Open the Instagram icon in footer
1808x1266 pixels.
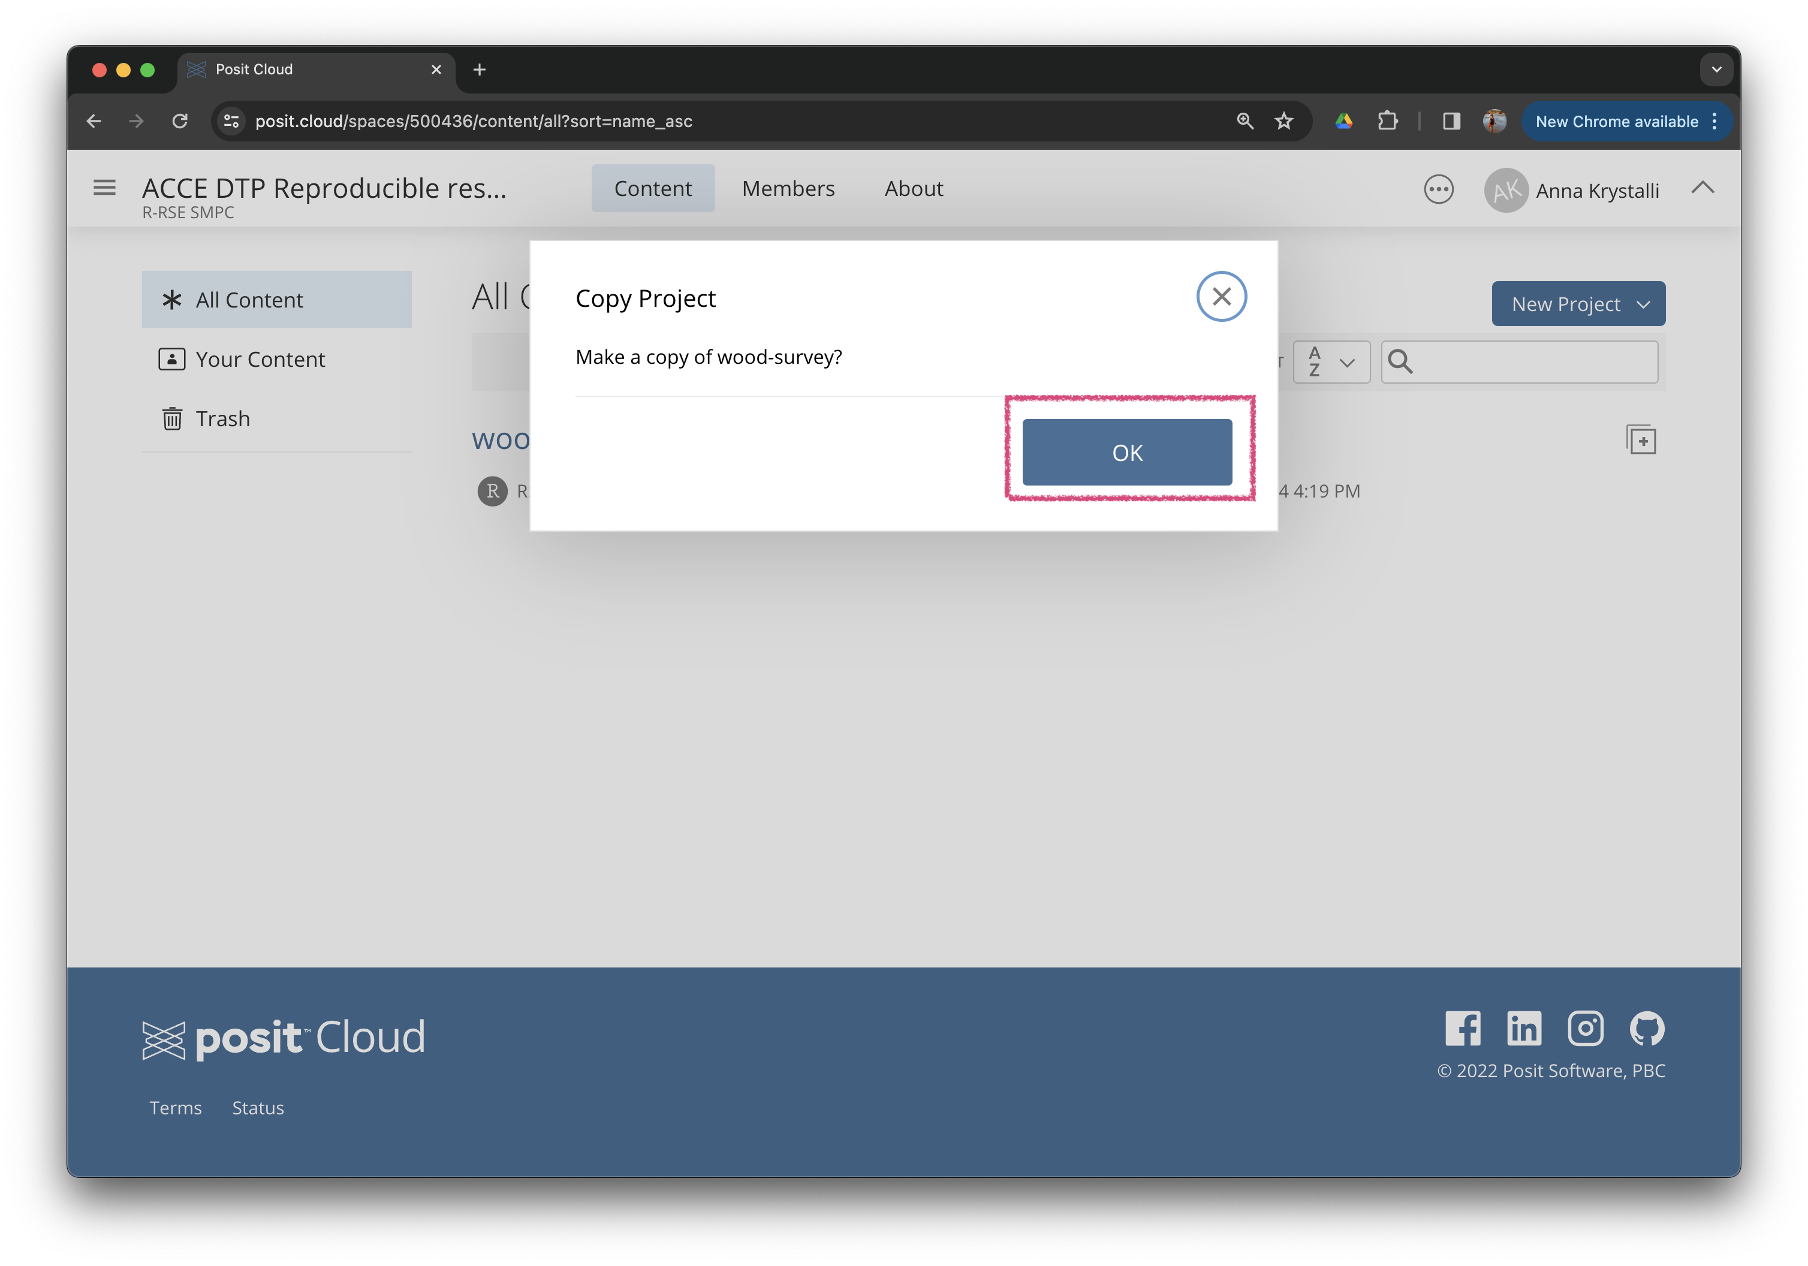click(x=1585, y=1028)
